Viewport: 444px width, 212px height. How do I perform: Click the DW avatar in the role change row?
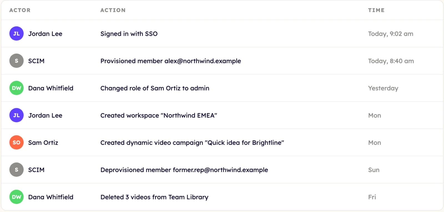[16, 88]
